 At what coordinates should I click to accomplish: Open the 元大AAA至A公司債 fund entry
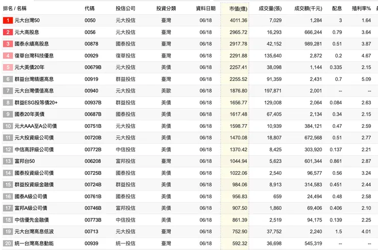tap(36, 126)
